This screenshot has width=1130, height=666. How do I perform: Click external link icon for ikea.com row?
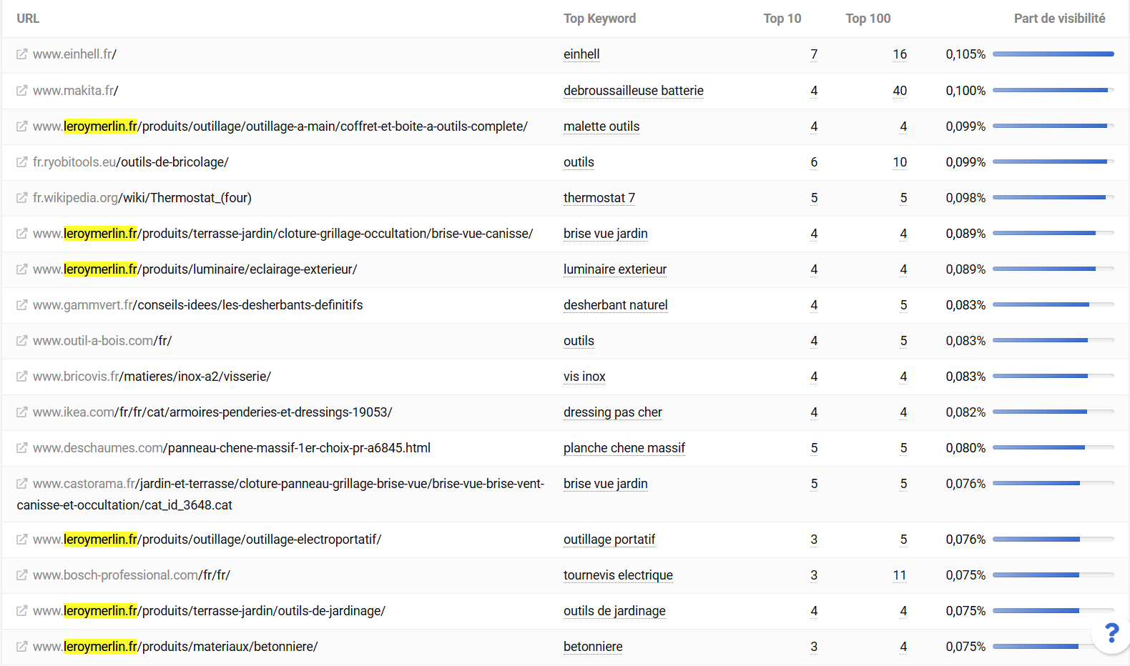pos(22,412)
